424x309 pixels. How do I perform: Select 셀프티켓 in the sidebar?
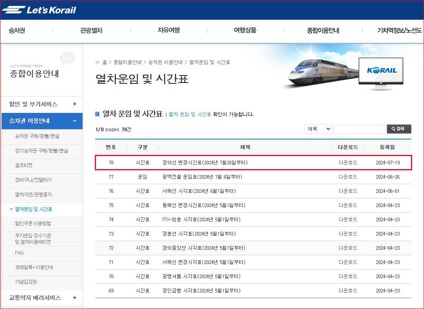pos(24,165)
